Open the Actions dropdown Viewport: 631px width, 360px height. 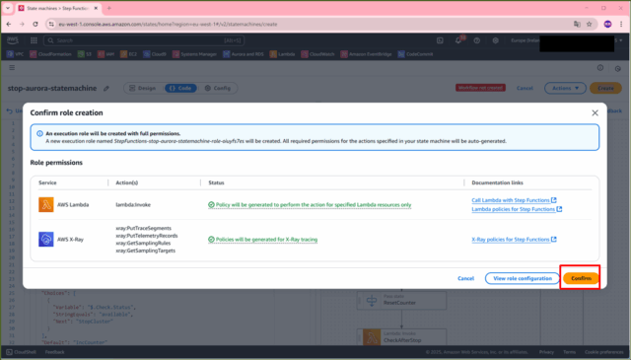565,88
